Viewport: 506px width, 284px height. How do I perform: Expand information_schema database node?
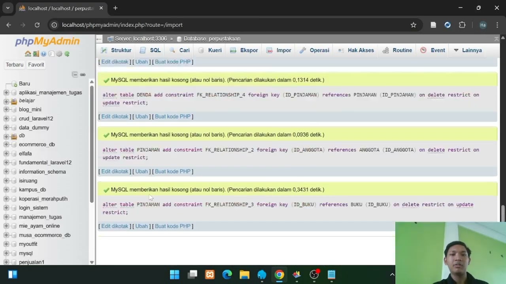[x=6, y=172]
